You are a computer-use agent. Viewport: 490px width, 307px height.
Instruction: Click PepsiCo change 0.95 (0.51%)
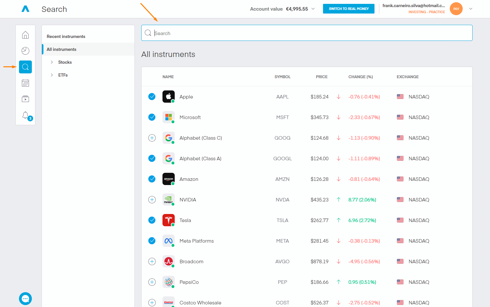[x=362, y=282]
